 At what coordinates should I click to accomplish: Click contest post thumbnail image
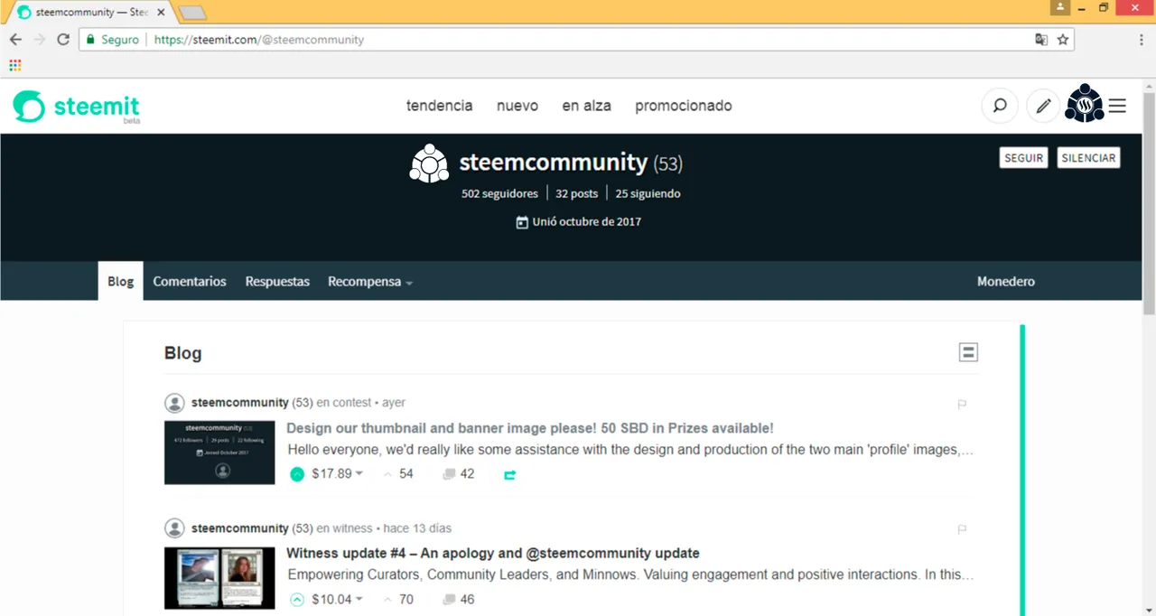(219, 452)
